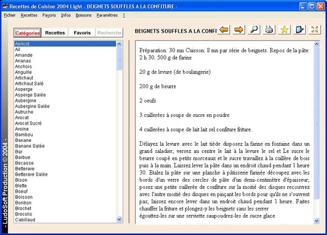Open the Boissons menu
The width and height of the screenshot is (327, 235).
(x=83, y=15)
